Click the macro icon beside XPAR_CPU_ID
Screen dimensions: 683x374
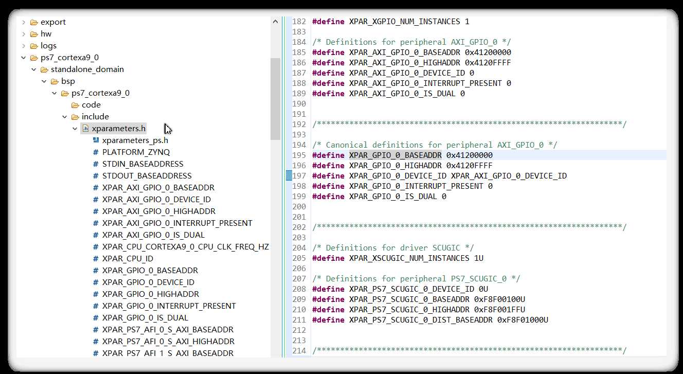click(x=96, y=259)
